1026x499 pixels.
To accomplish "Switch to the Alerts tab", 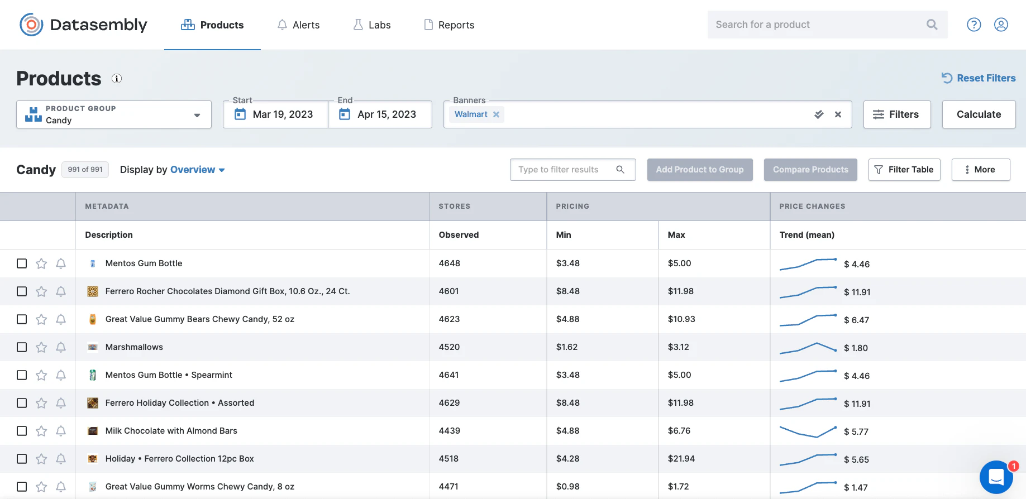I will (x=298, y=25).
